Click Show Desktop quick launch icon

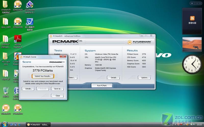[x=11, y=125]
